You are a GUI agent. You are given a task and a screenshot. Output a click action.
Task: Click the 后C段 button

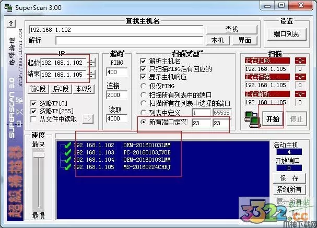[x=61, y=89]
